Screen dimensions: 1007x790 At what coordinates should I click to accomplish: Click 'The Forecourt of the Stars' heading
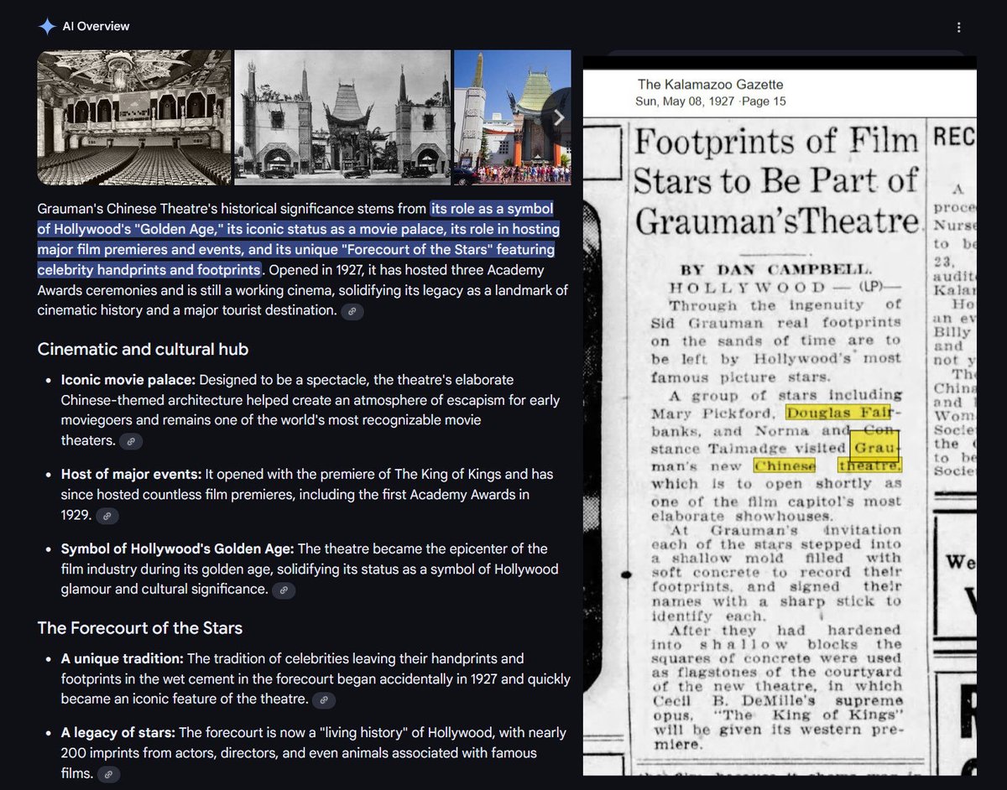point(140,627)
